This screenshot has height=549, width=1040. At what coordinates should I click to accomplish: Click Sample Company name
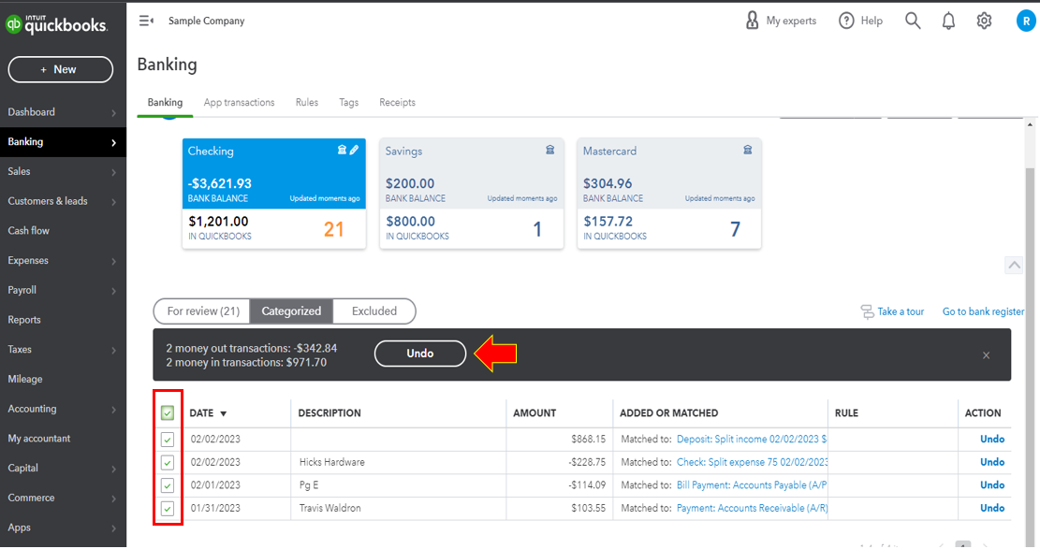(206, 22)
